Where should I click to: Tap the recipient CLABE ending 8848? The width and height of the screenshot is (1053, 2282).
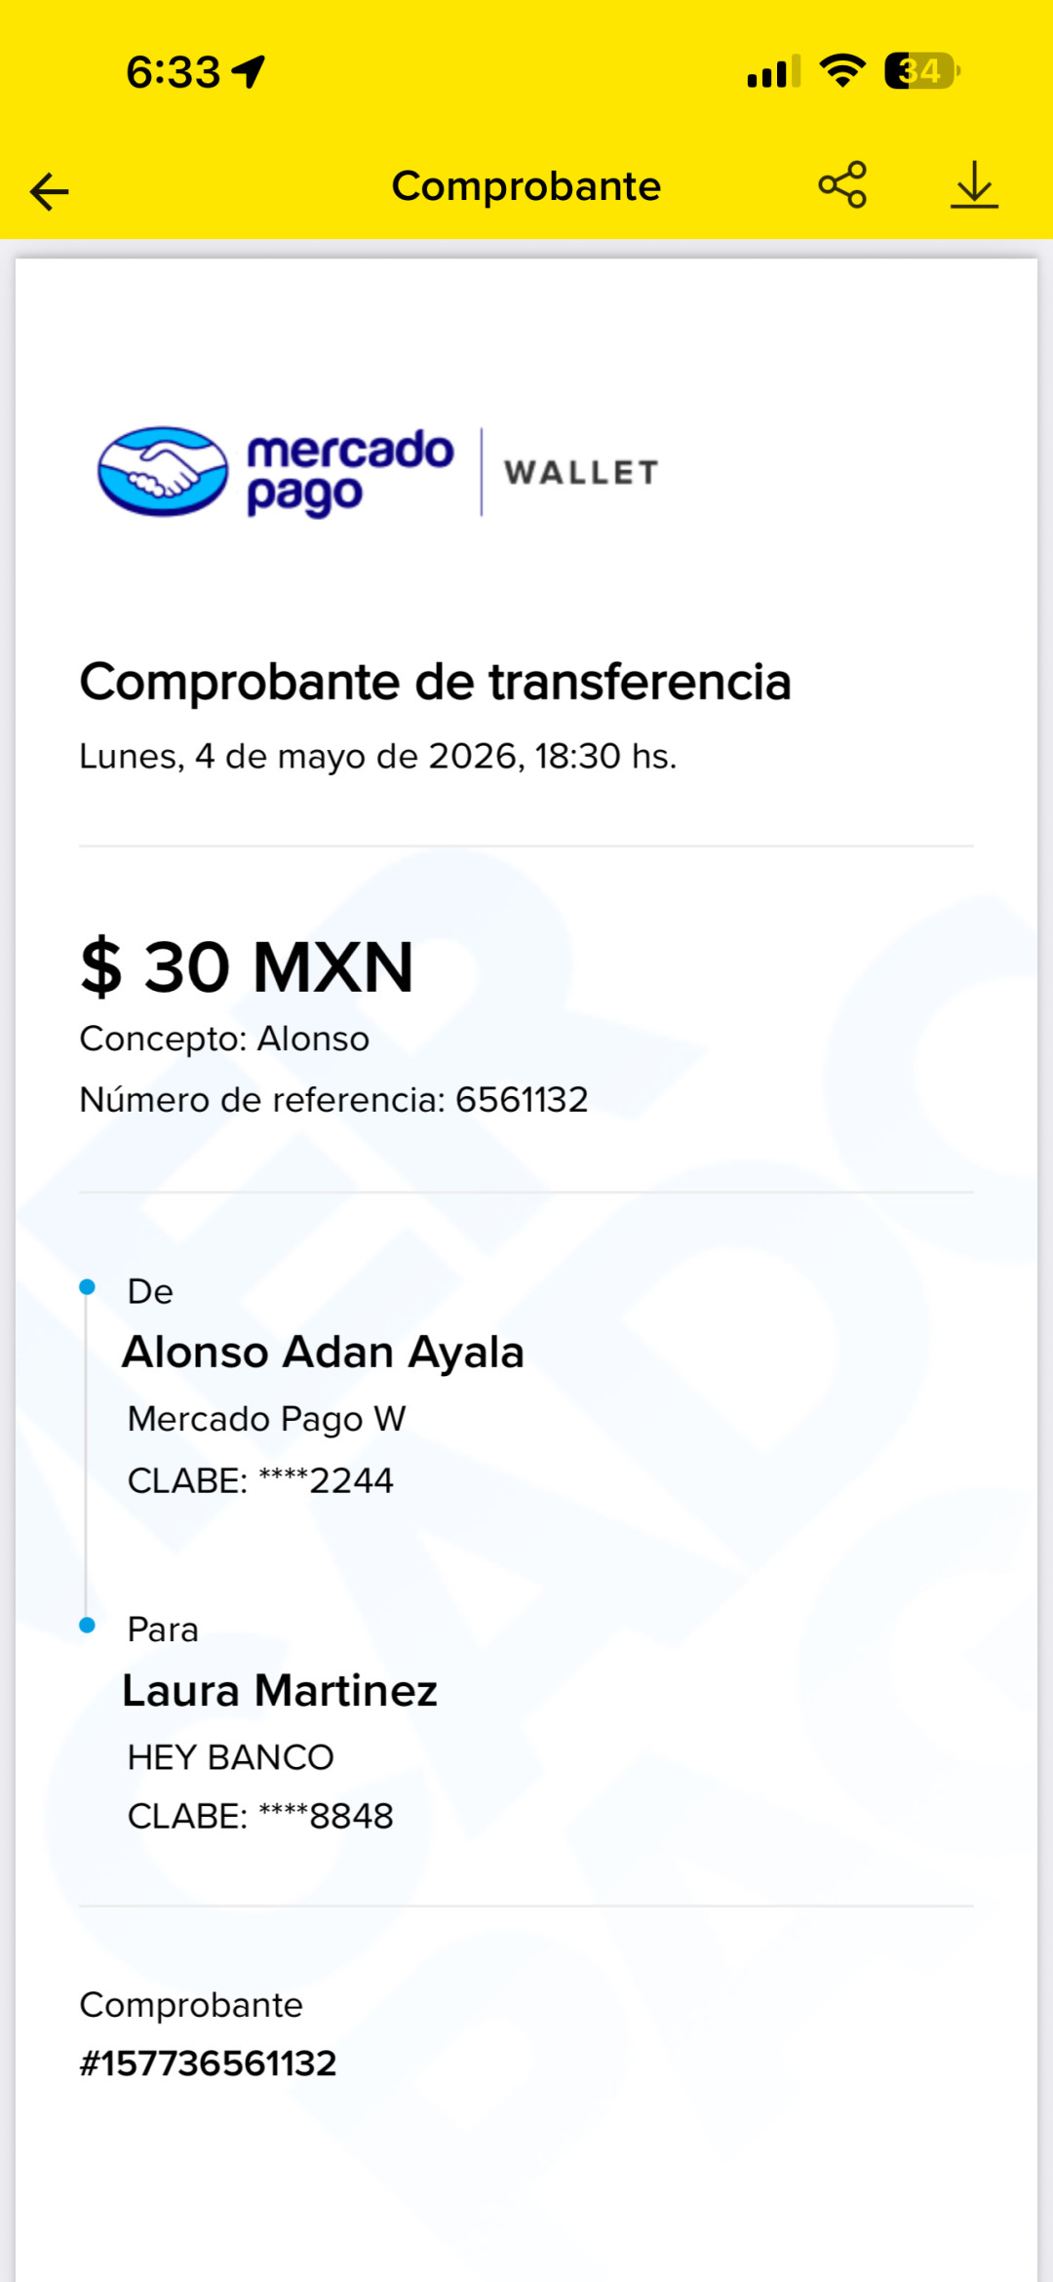[x=260, y=1817]
